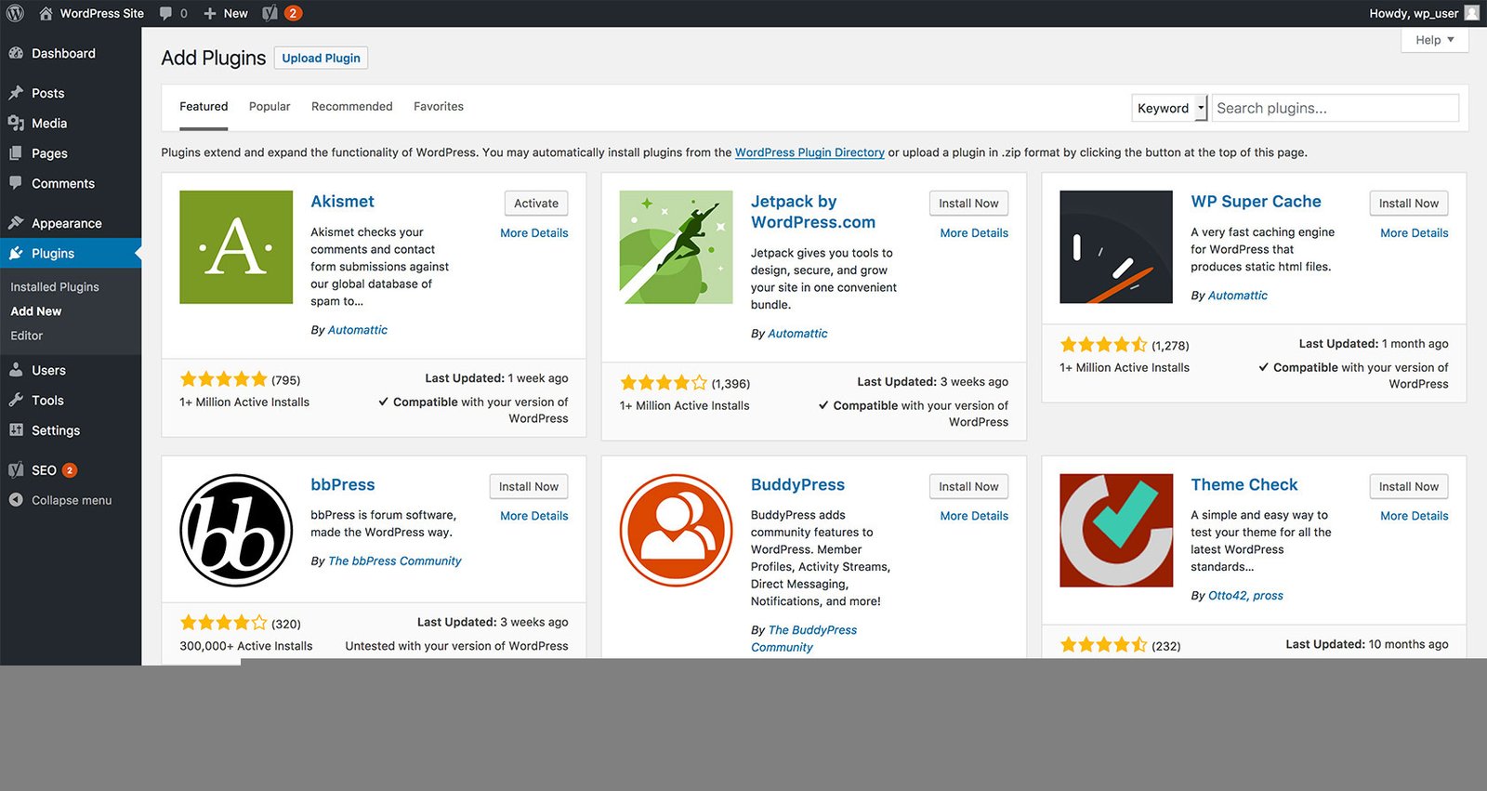Viewport: 1487px width, 791px height.
Task: Click the New plus icon
Action: tap(210, 13)
